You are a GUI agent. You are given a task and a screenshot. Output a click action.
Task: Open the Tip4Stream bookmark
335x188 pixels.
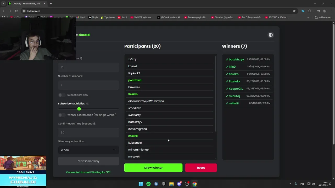(108, 17)
